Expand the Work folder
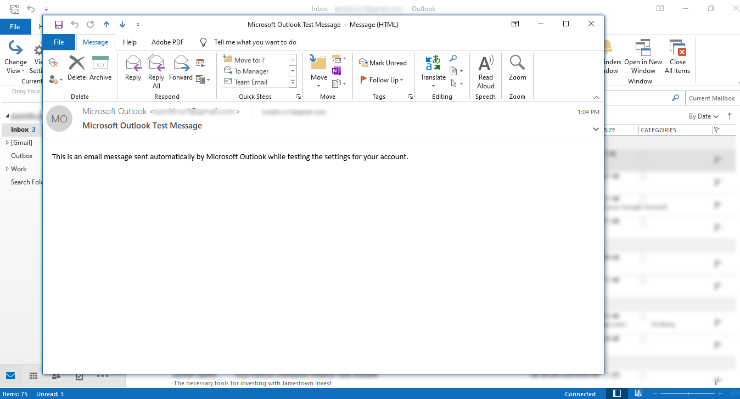Screen dimensions: 740x399 point(7,168)
